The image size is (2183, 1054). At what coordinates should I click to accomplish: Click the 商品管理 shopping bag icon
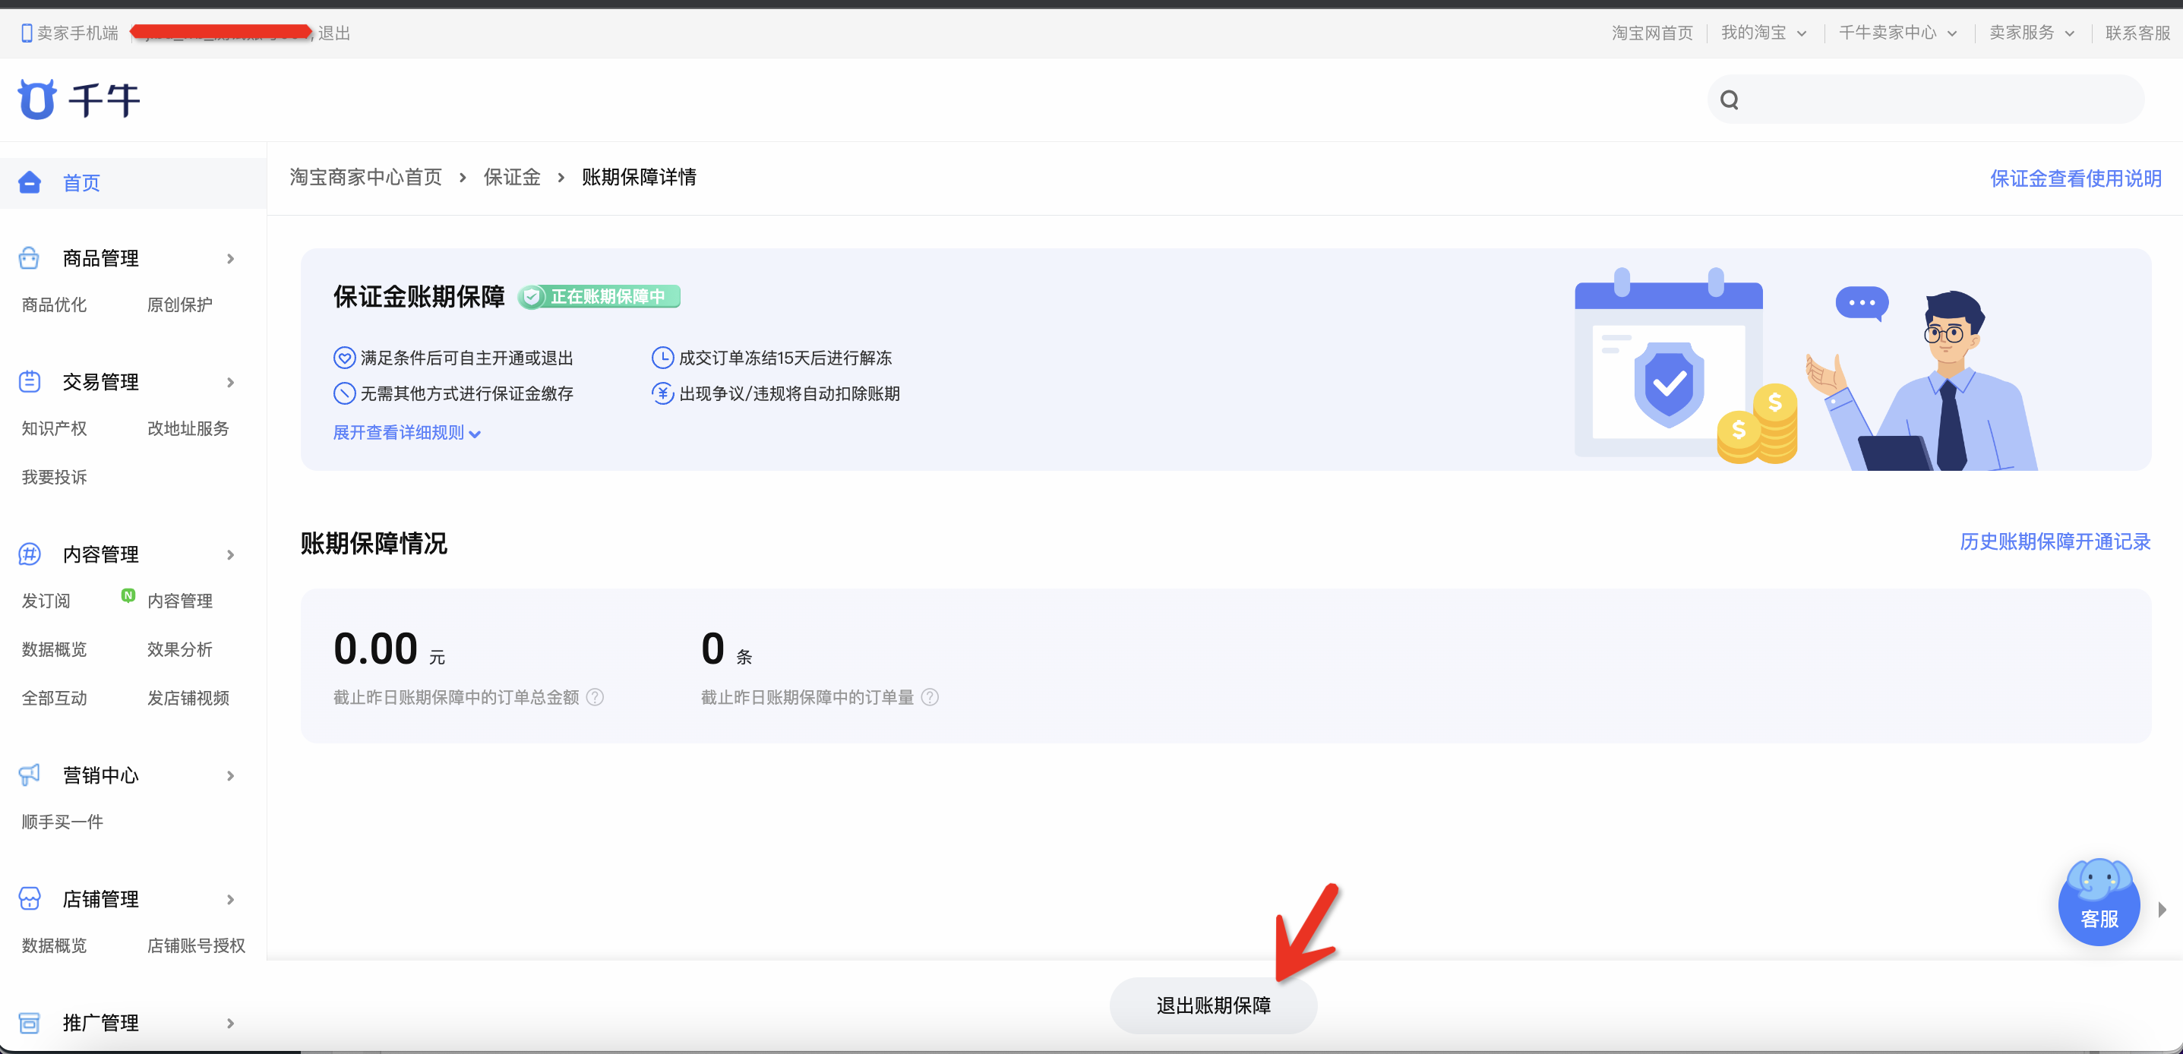(x=30, y=257)
